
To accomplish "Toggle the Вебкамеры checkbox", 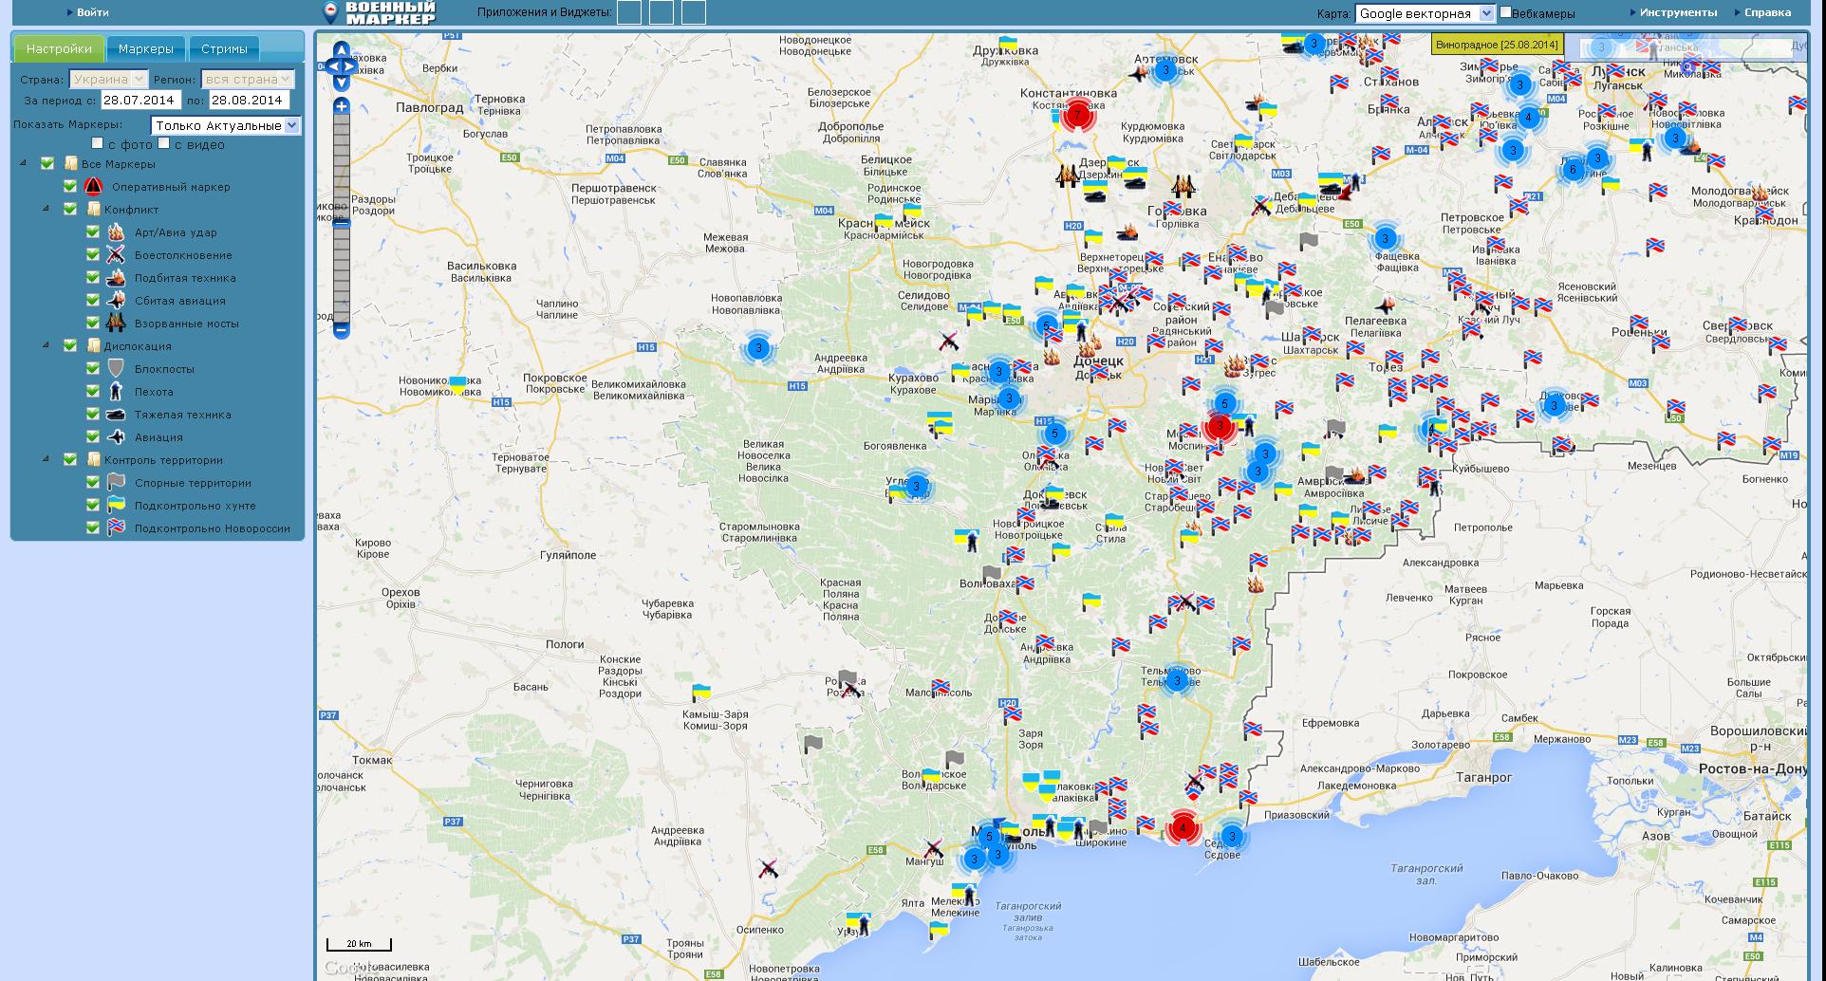I will point(1505,12).
